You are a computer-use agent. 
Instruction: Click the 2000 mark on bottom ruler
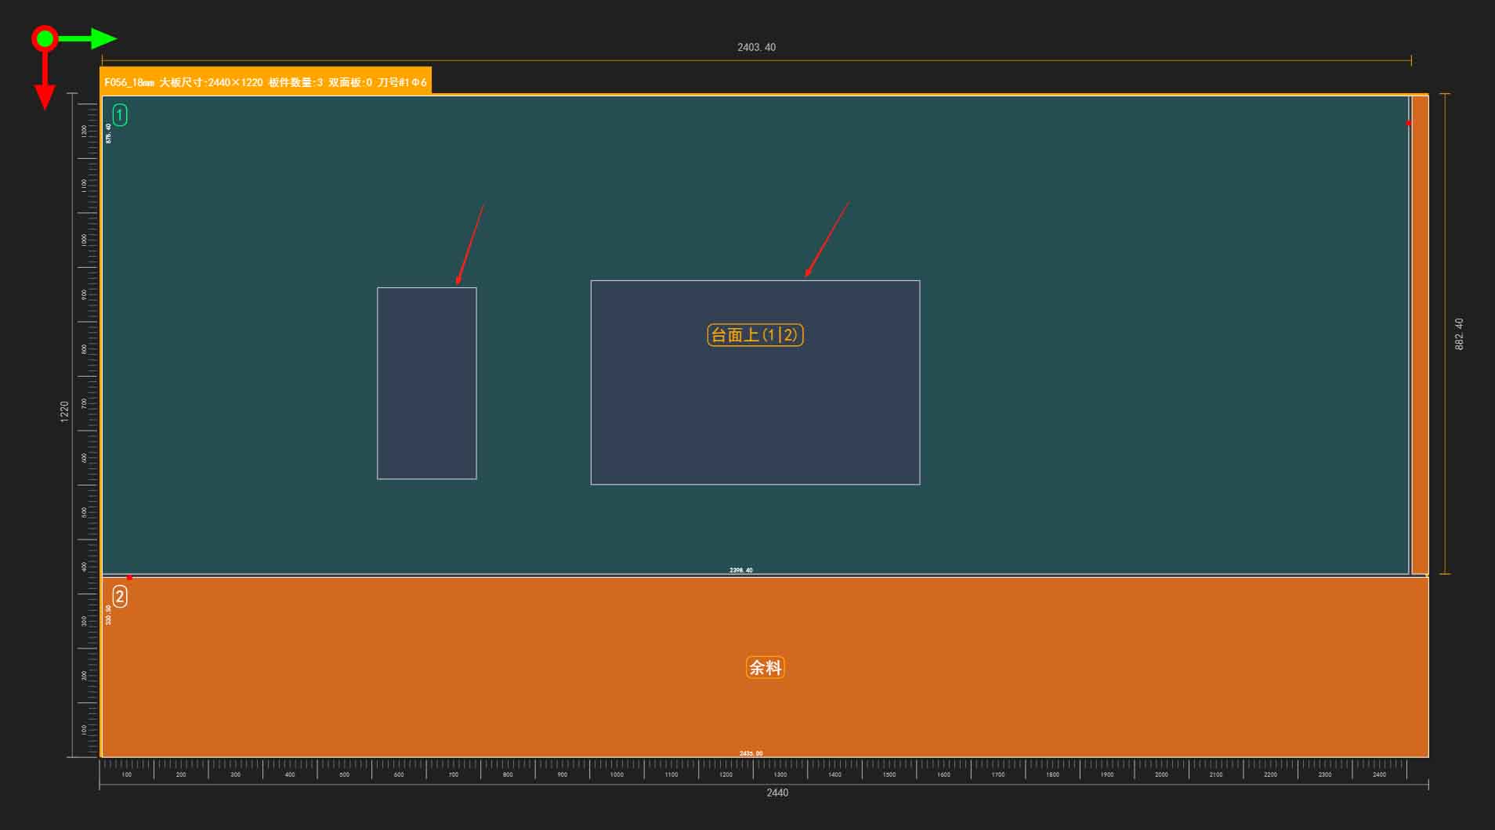[1161, 774]
